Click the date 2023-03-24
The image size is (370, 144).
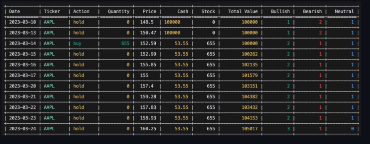pyautogui.click(x=23, y=129)
